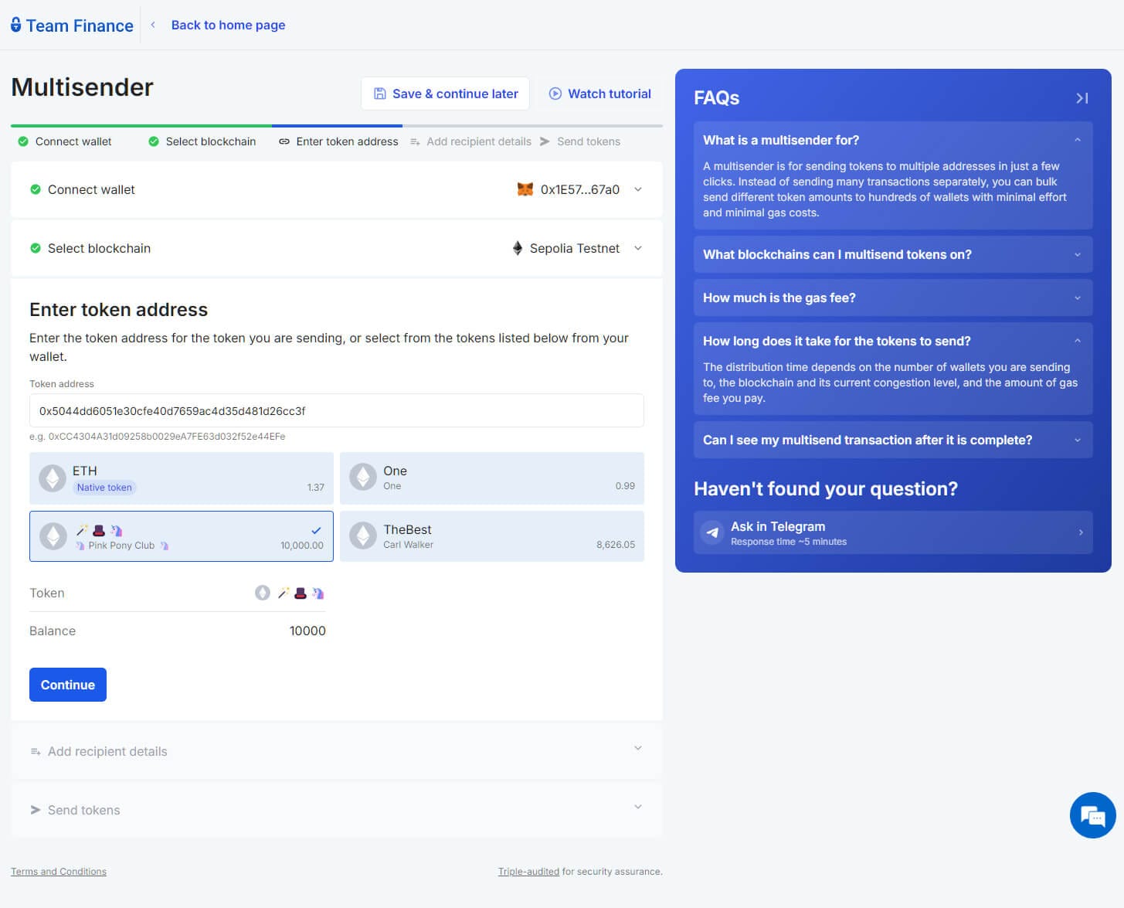Click the Ethereum icon beside Sepolia Testnet
The height and width of the screenshot is (908, 1124).
tap(516, 248)
